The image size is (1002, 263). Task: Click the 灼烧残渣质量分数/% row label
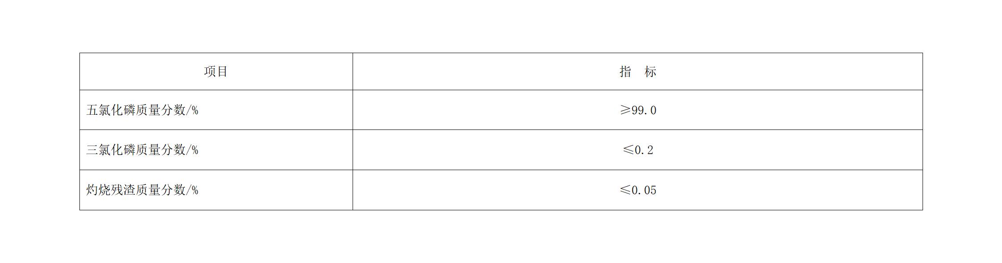point(142,190)
